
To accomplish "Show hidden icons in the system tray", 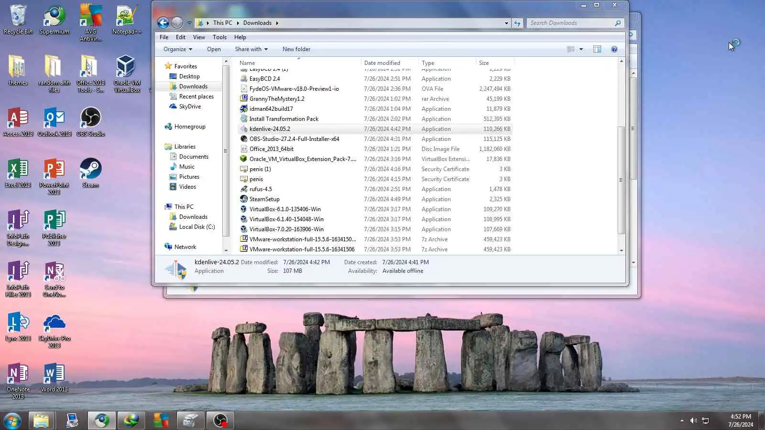I will point(682,420).
